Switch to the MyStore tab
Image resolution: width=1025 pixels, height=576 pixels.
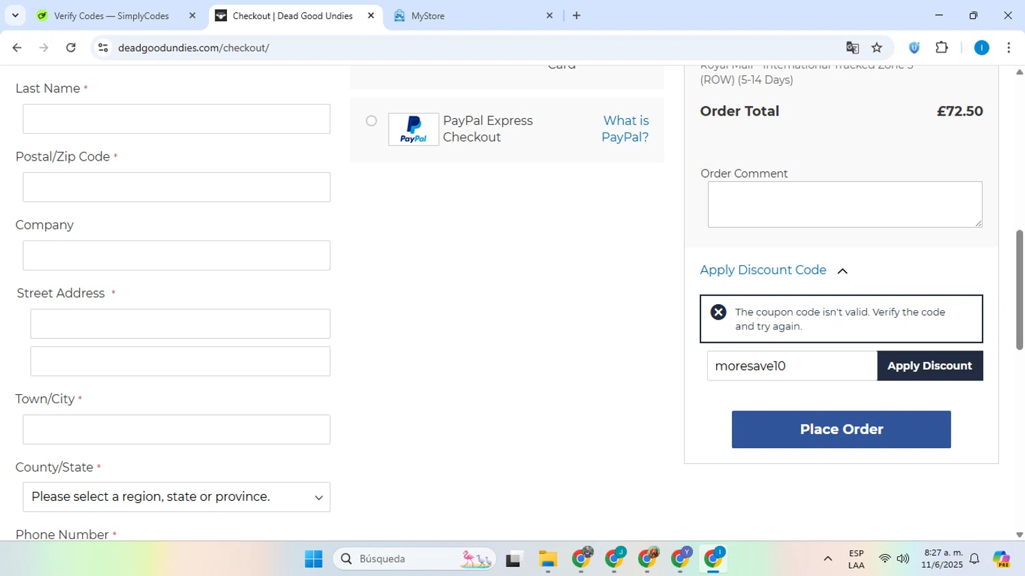pos(428,16)
